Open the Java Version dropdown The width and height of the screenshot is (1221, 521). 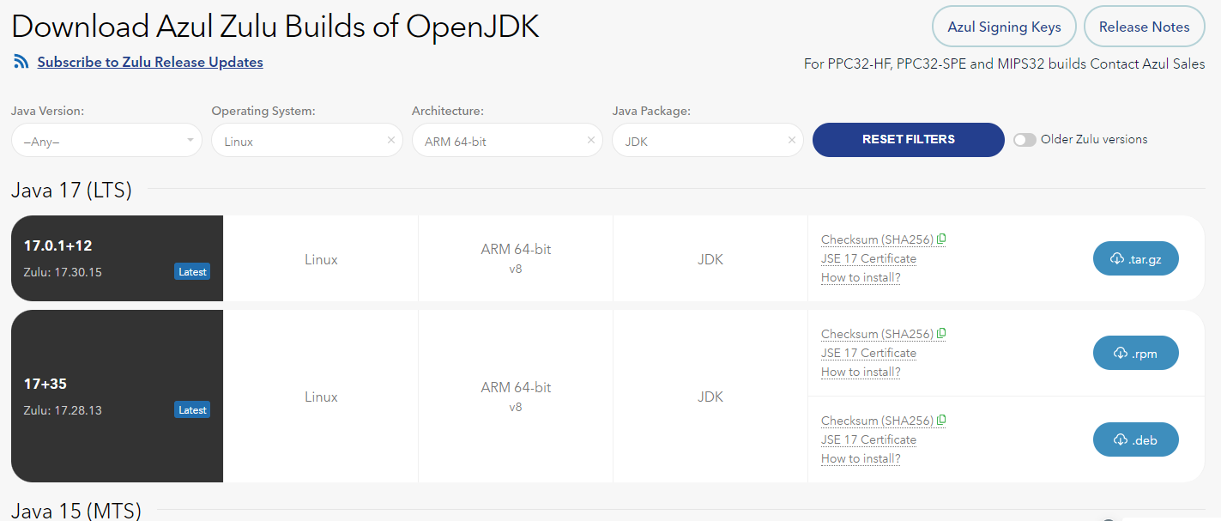pyautogui.click(x=106, y=138)
